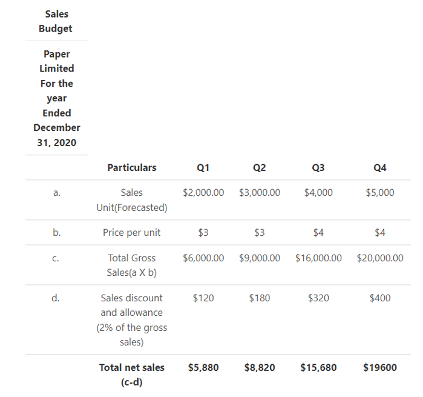Viewport: 423px width, 397px height.
Task: Select the Q1 column header
Action: (x=203, y=168)
